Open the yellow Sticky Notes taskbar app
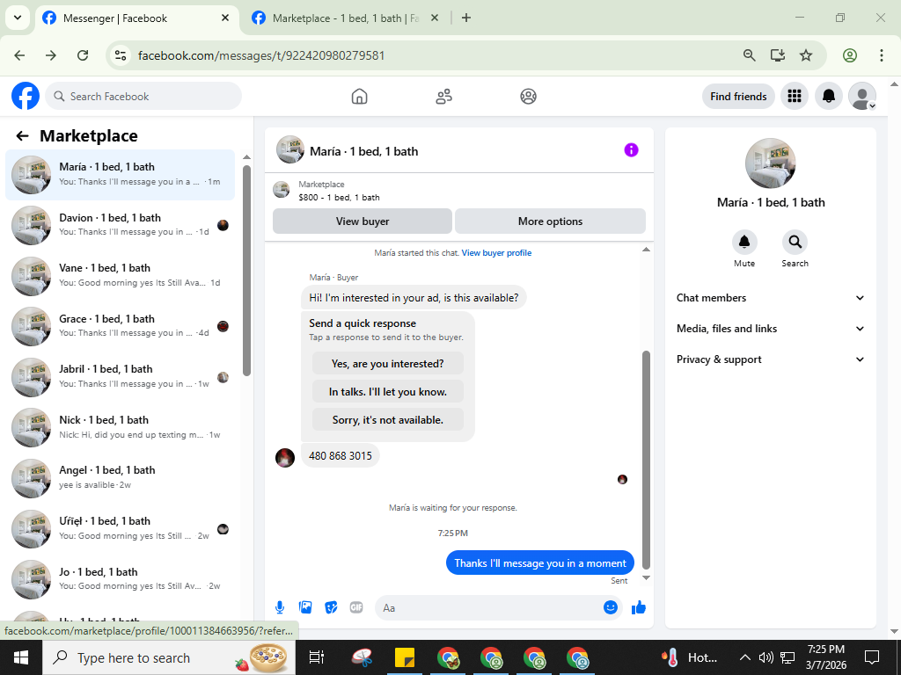This screenshot has height=675, width=901. 405,657
